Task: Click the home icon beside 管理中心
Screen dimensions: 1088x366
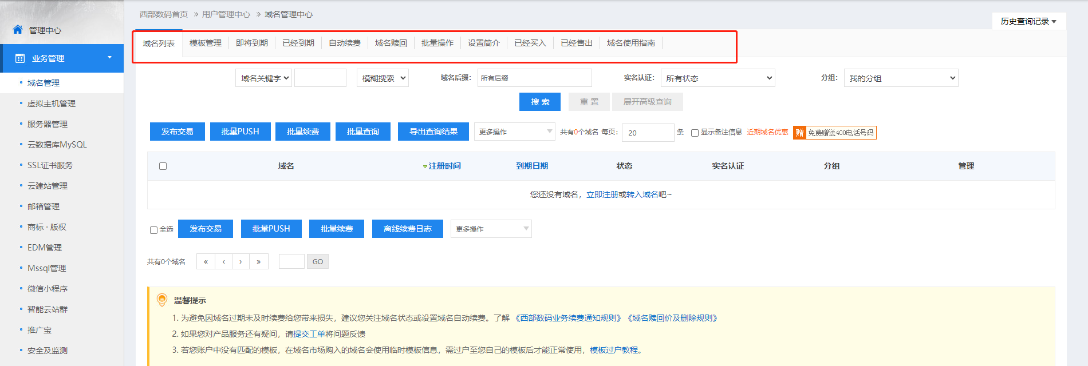Action: point(18,29)
